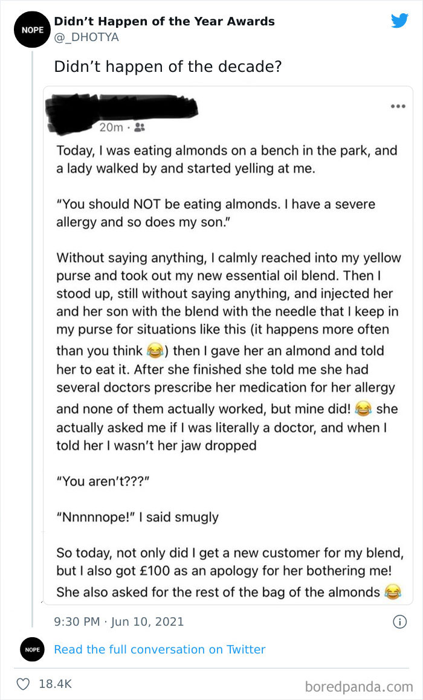Click the @_DHOTYA handle
Image resolution: width=423 pixels, height=700 pixels.
point(86,37)
